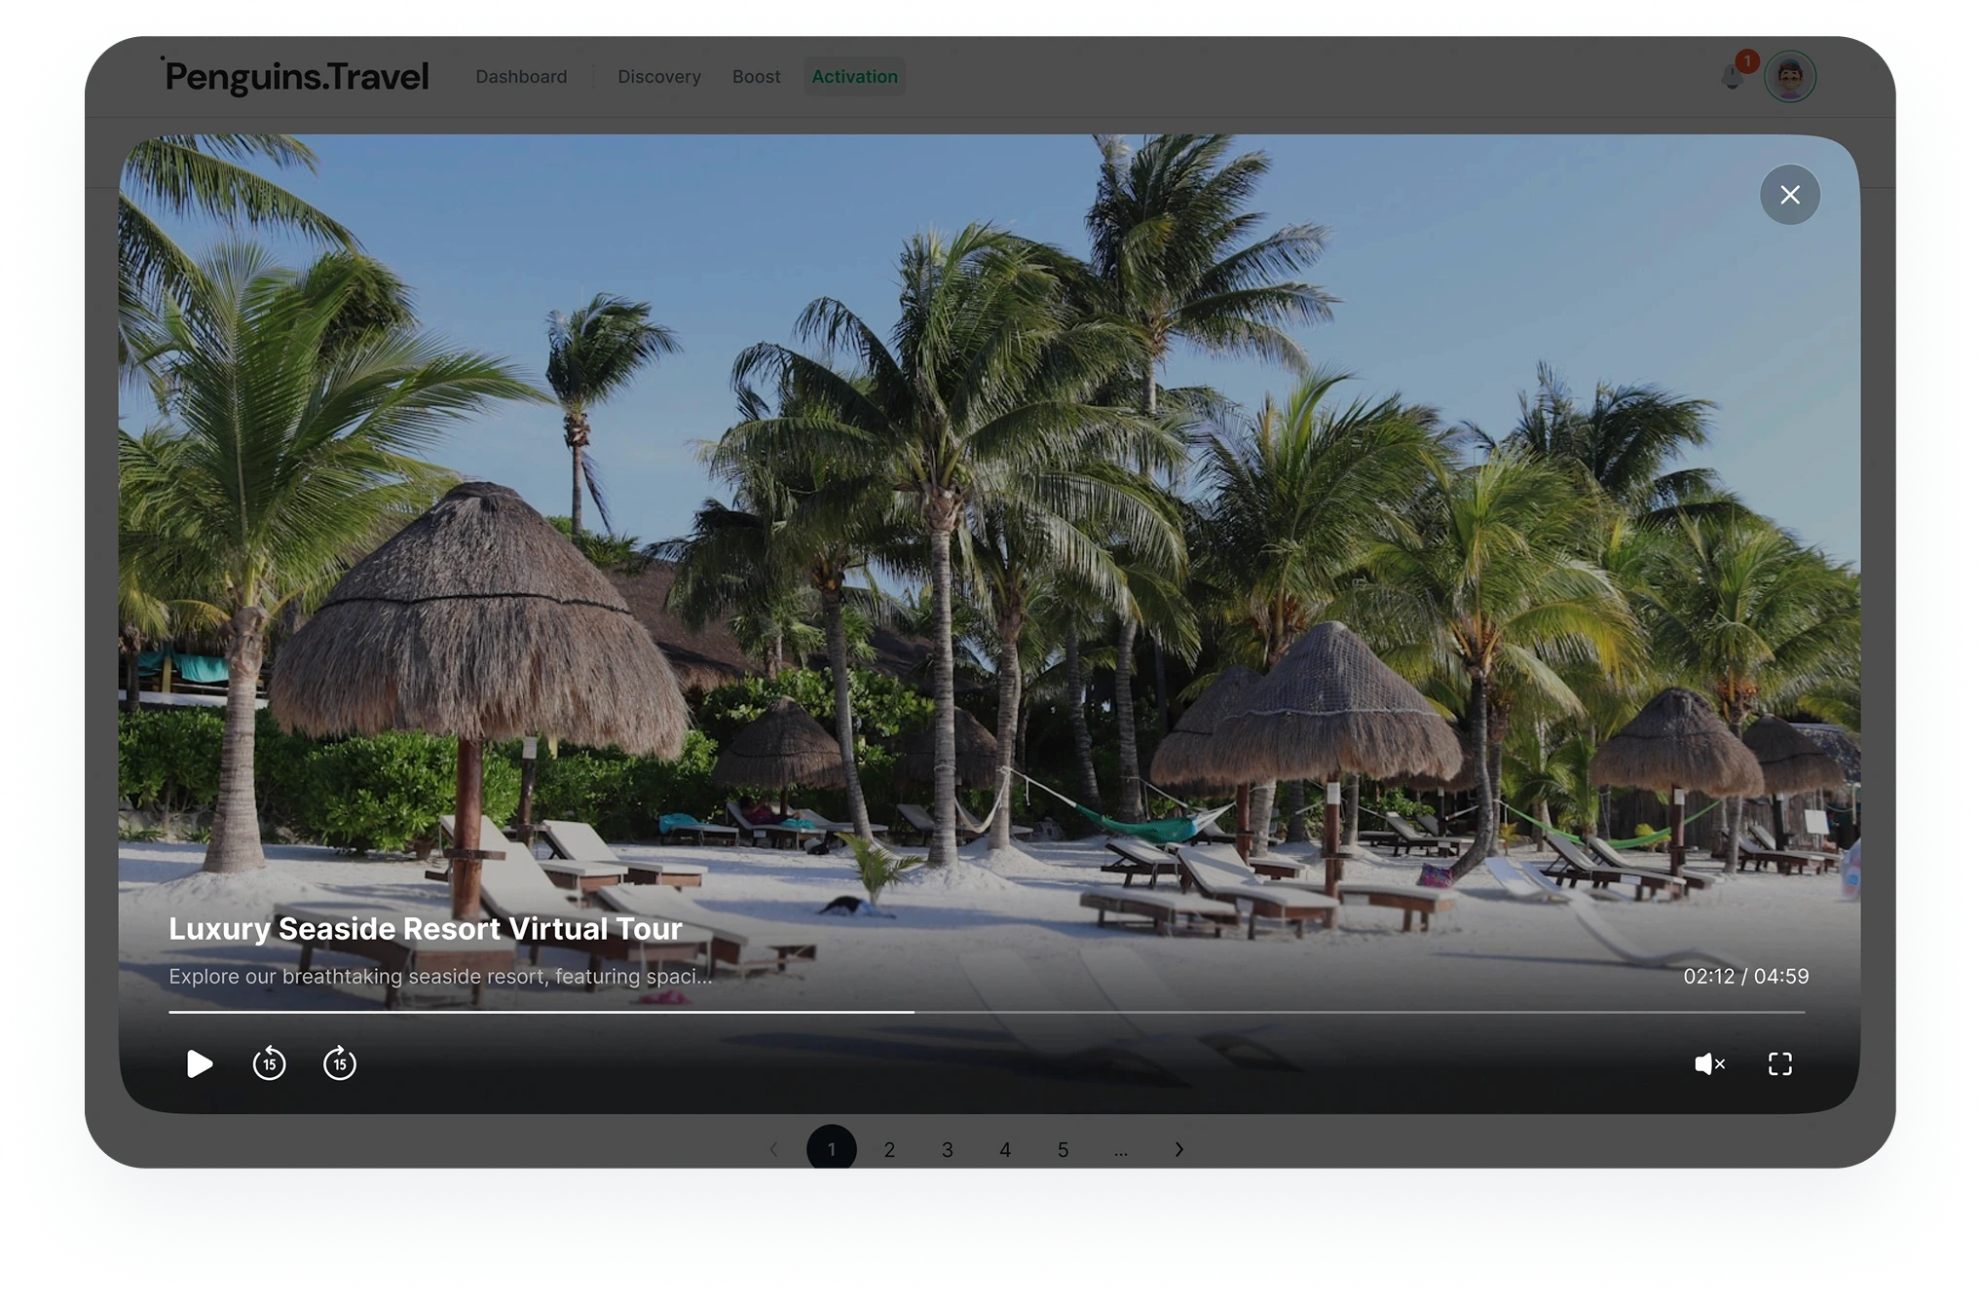This screenshot has height=1302, width=1981.
Task: Go to next page arrow
Action: coord(1178,1149)
